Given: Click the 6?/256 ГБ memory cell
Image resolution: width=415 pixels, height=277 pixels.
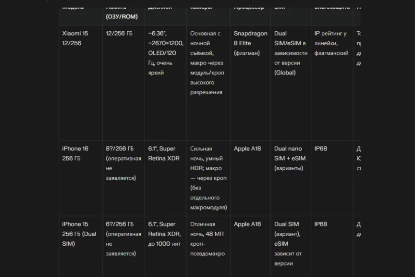Looking at the screenshot, I should coord(123,239).
